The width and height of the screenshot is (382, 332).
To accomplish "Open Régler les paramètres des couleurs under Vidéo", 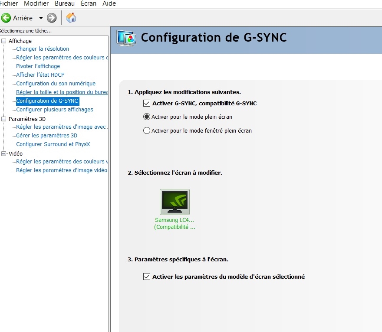I will point(62,162).
